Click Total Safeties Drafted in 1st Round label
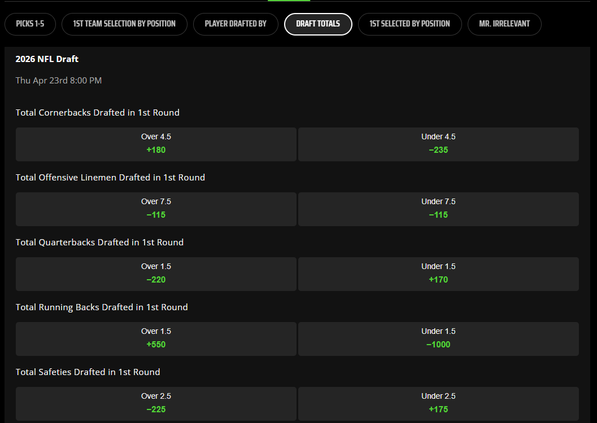The image size is (597, 423). (x=88, y=372)
